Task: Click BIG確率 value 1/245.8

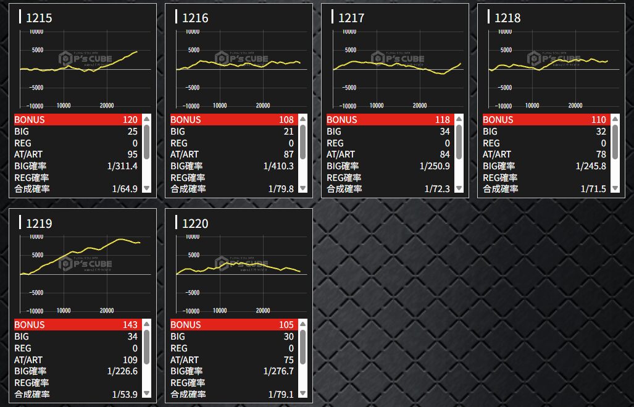Action: click(x=591, y=166)
